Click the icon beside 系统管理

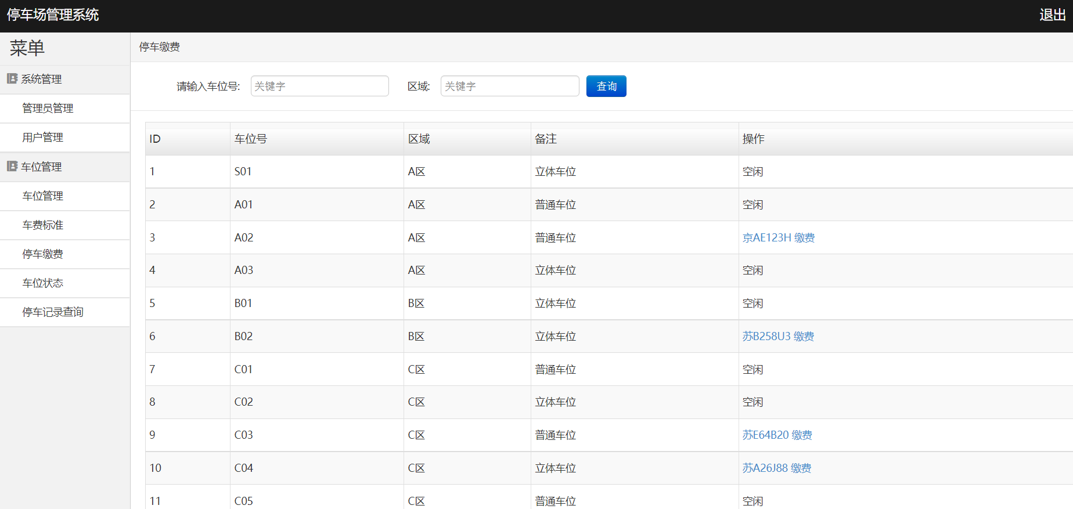[x=12, y=79]
